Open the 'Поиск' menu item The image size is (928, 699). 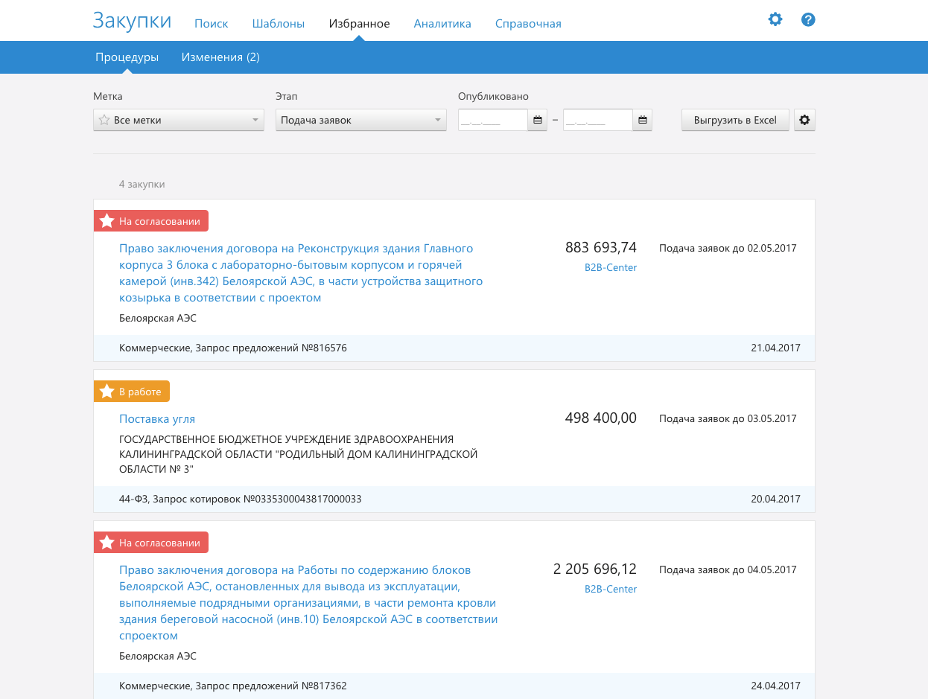[212, 24]
